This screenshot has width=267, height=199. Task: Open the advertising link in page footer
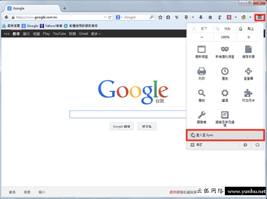click(12, 192)
